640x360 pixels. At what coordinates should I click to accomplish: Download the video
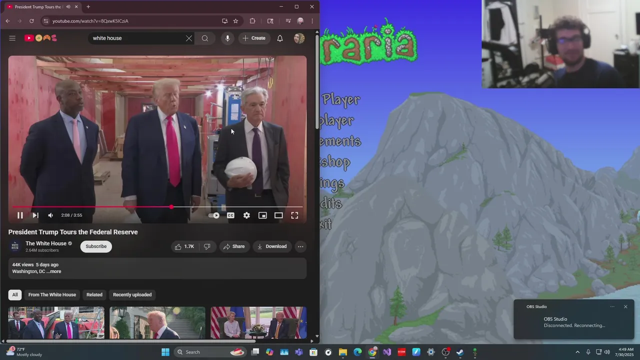272,246
